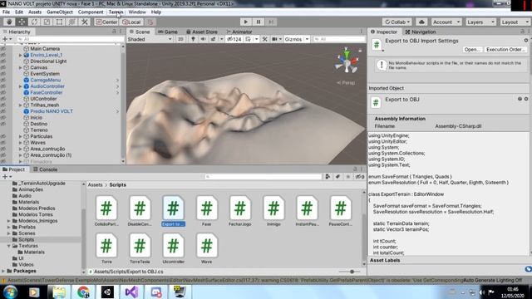Open the Prefabs folder in Project
The width and height of the screenshot is (532, 299).
pos(27,227)
